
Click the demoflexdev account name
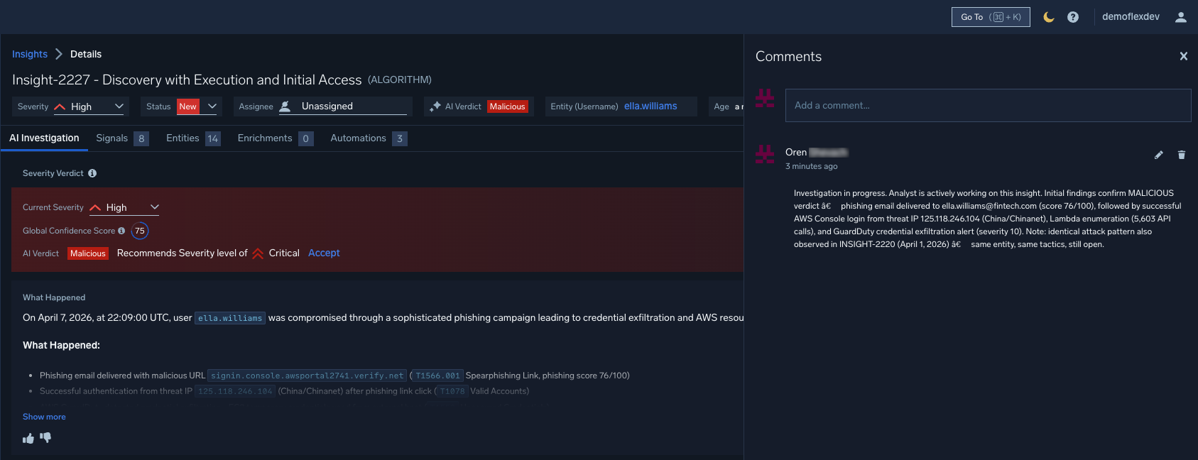[1131, 16]
